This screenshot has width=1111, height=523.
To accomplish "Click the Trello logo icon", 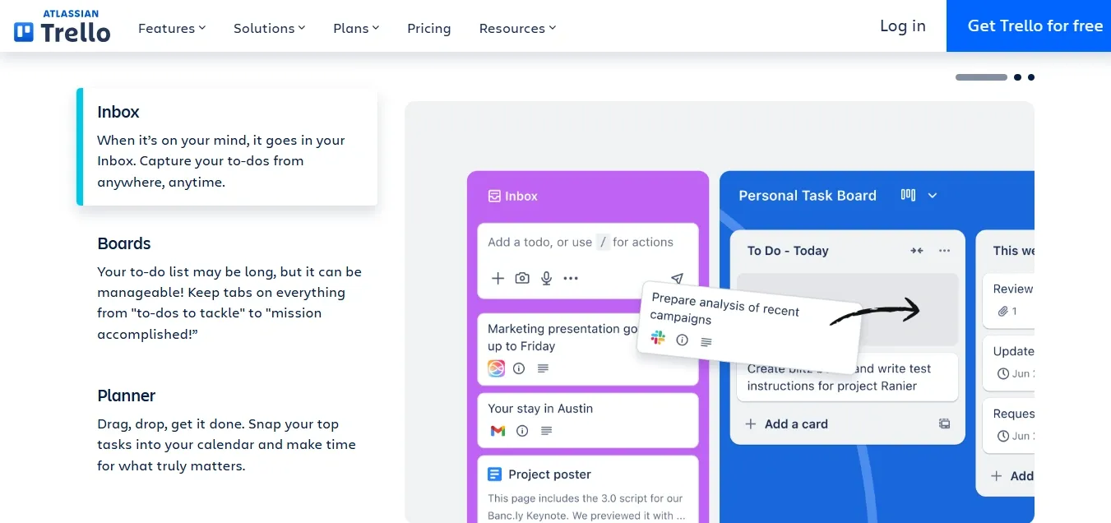I will tap(25, 31).
